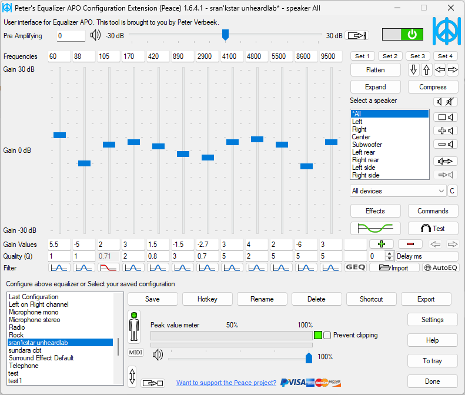Image resolution: width=465 pixels, height=395 pixels.
Task: Click the standing person figure icon
Action: 134,327
